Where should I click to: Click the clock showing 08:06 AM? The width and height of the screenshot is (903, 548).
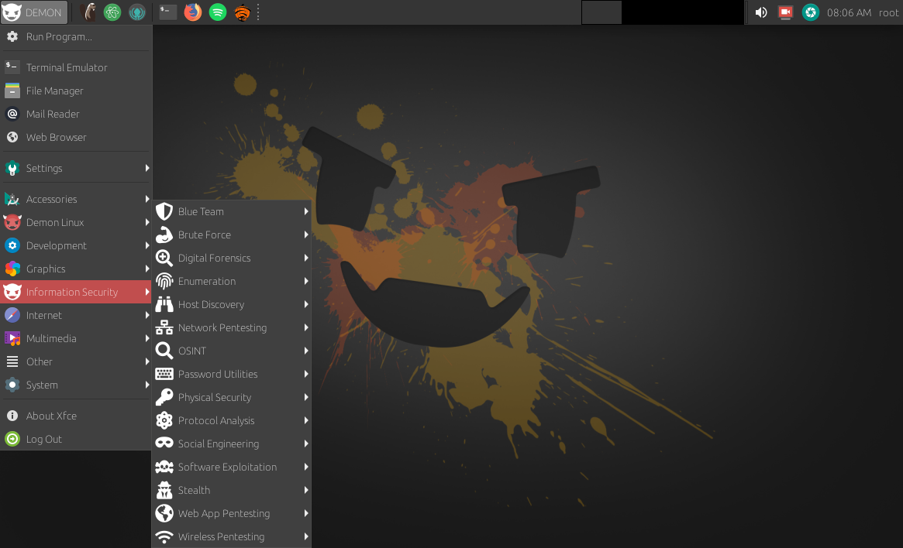[848, 12]
